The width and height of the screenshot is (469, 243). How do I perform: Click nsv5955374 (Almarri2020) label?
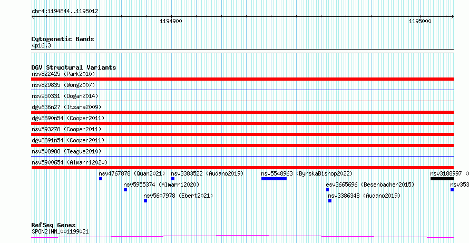click(161, 184)
